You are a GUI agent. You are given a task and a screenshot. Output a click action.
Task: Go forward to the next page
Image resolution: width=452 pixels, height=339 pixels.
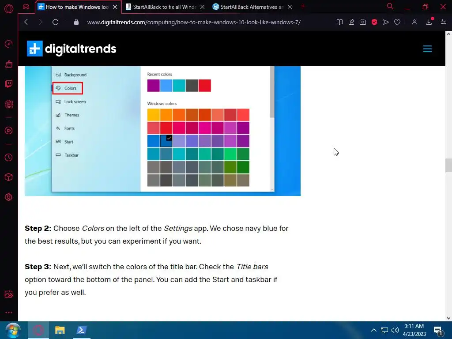[41, 22]
